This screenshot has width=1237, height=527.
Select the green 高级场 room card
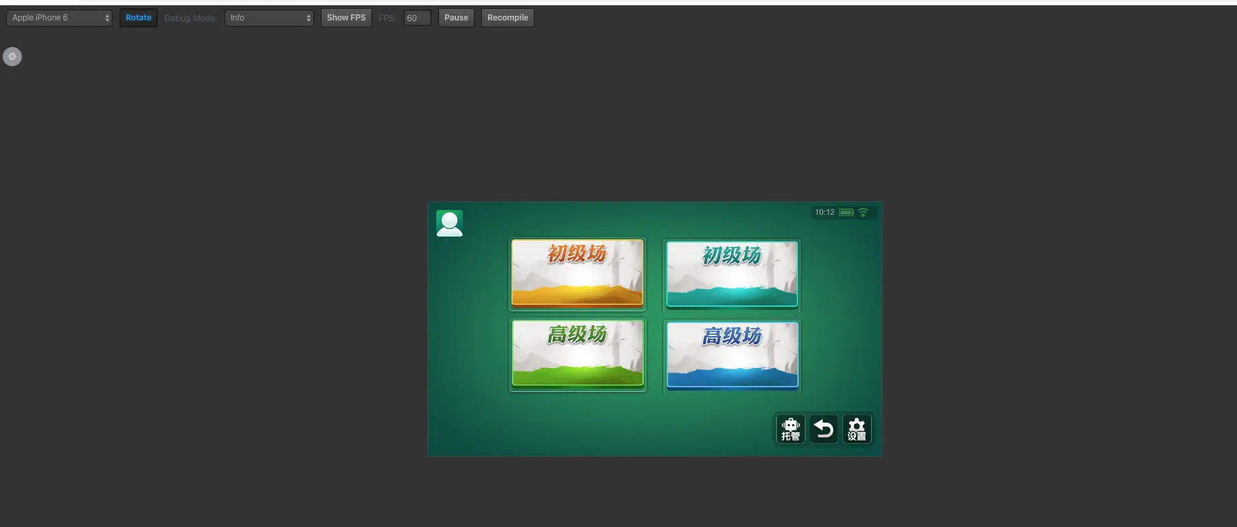point(578,355)
